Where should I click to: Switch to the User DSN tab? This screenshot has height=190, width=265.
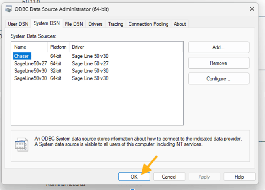tap(18, 24)
